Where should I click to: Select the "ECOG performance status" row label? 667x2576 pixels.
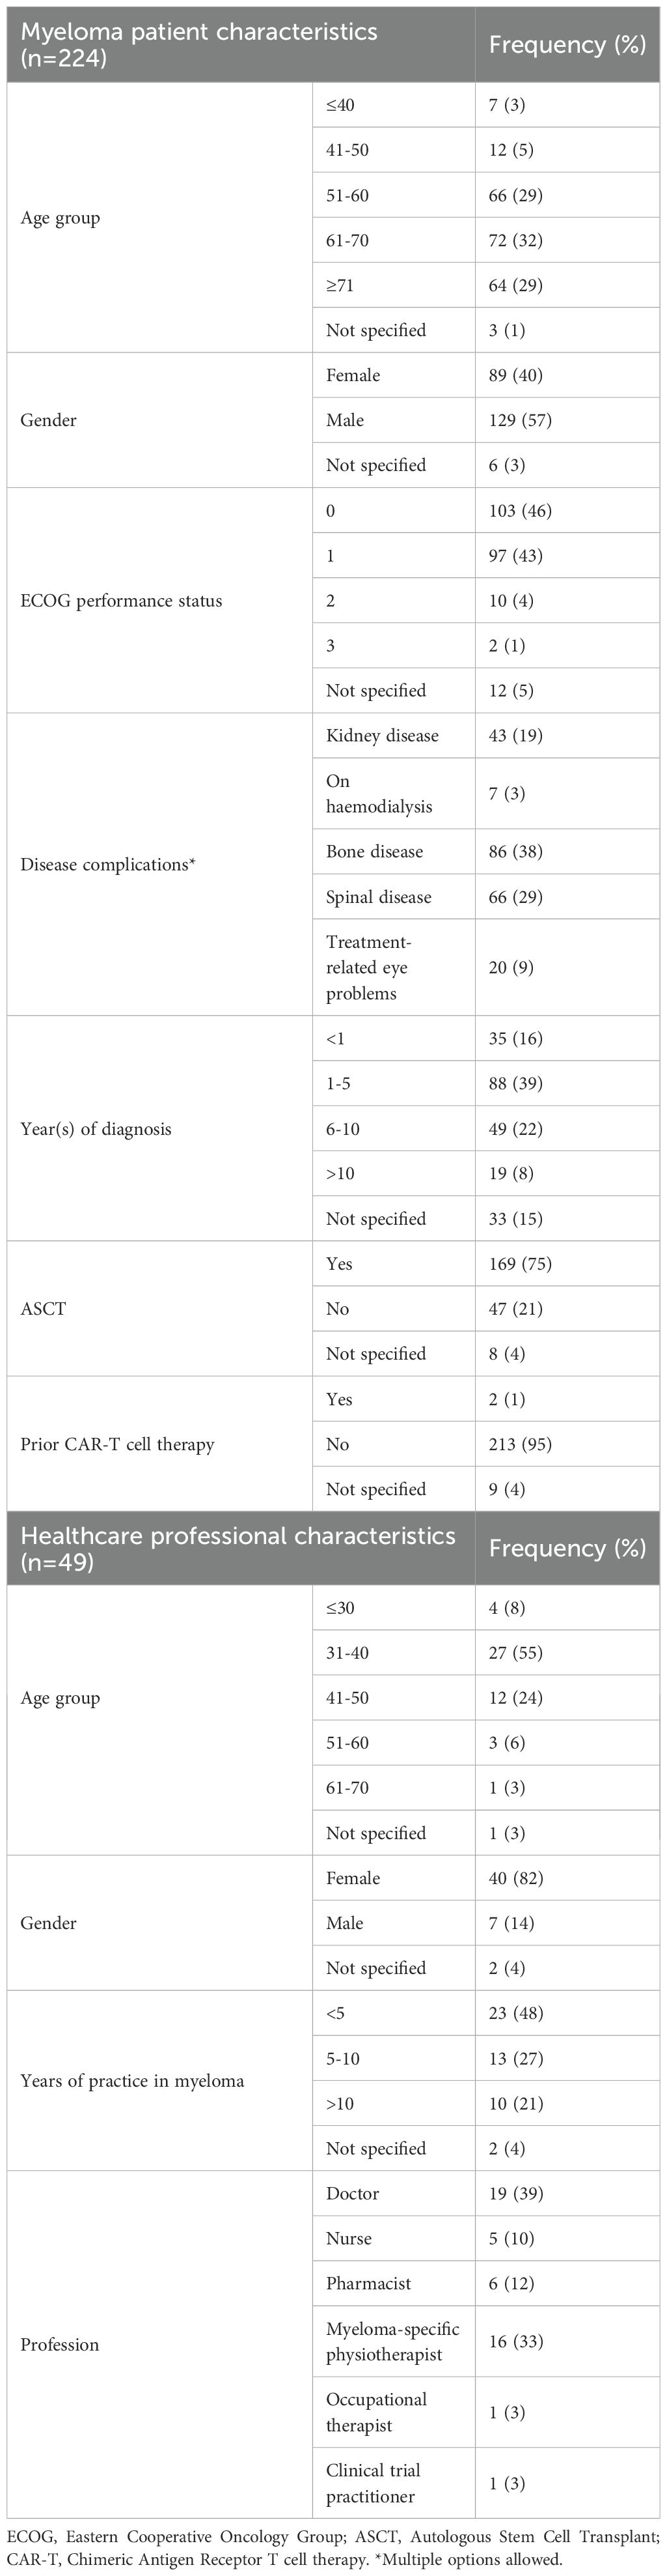[x=121, y=601]
